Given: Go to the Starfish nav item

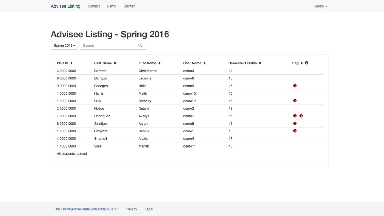Looking at the screenshot, I should coord(129,6).
